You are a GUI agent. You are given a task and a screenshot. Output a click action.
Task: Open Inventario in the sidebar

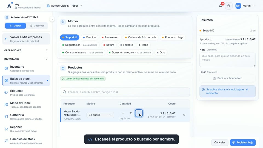(26, 69)
